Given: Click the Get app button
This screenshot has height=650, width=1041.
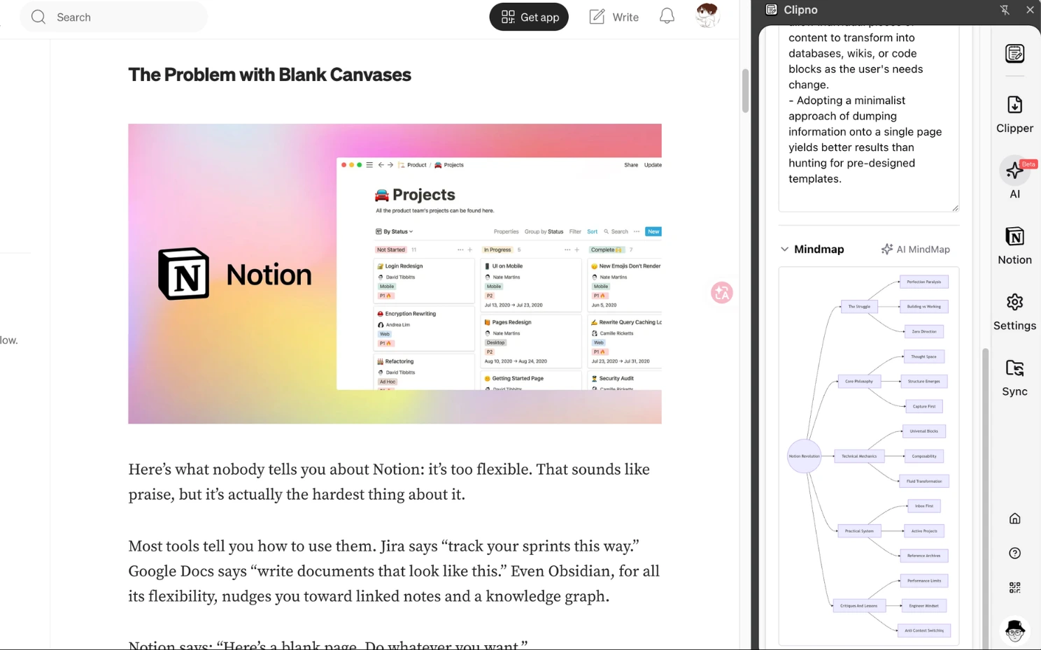Looking at the screenshot, I should (529, 17).
